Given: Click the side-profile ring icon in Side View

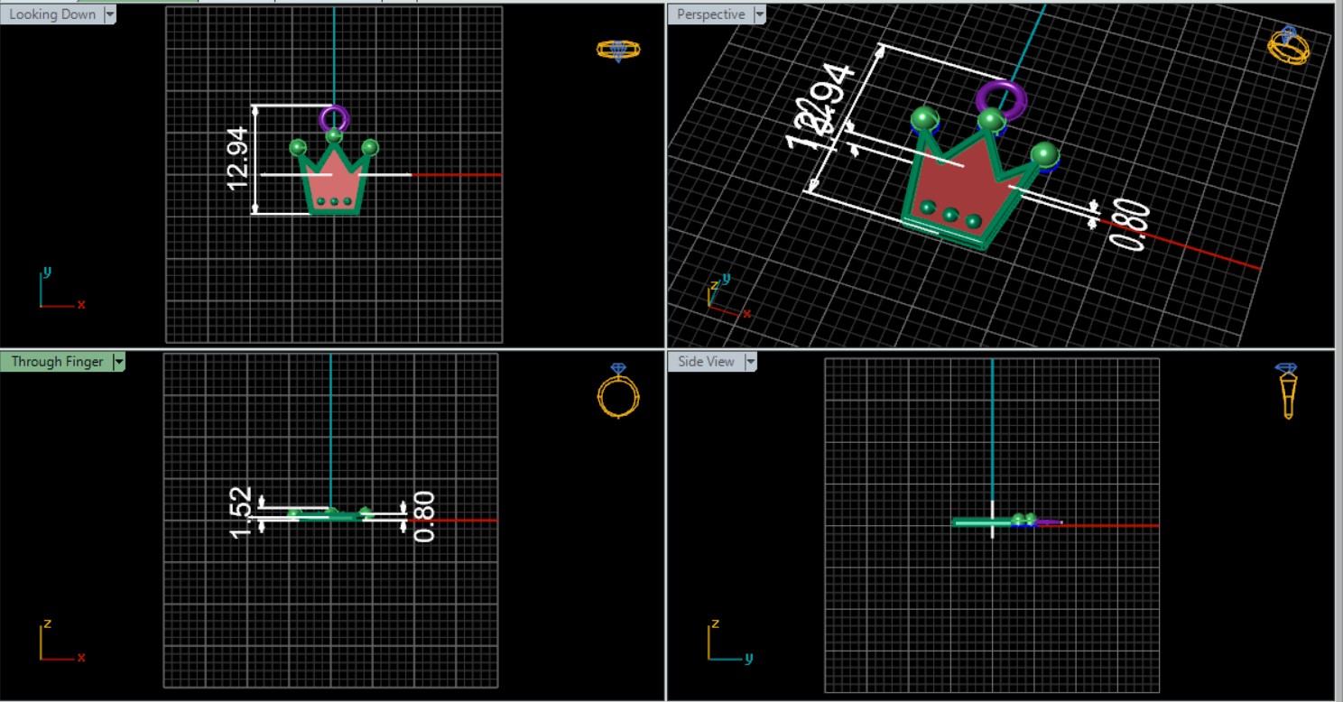Looking at the screenshot, I should [1287, 392].
